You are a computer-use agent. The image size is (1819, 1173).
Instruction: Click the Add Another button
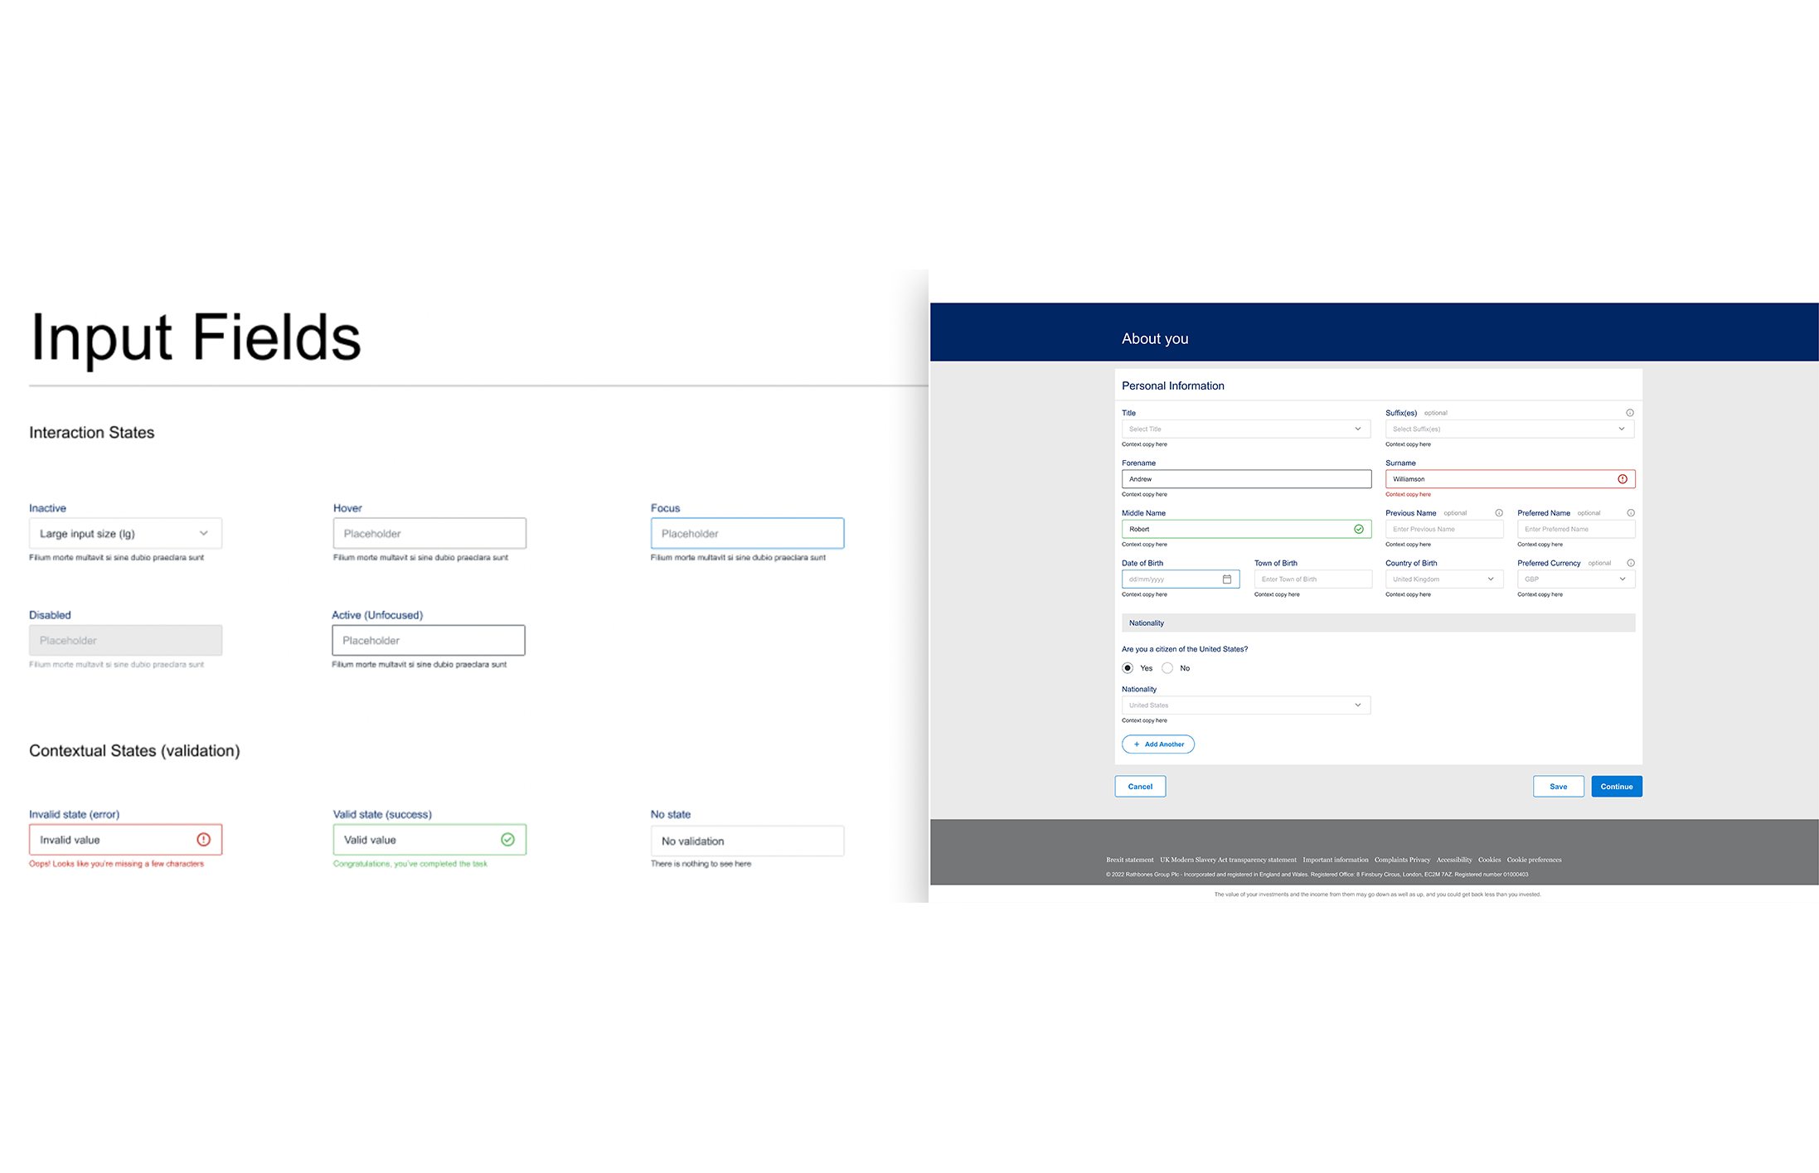click(1157, 744)
